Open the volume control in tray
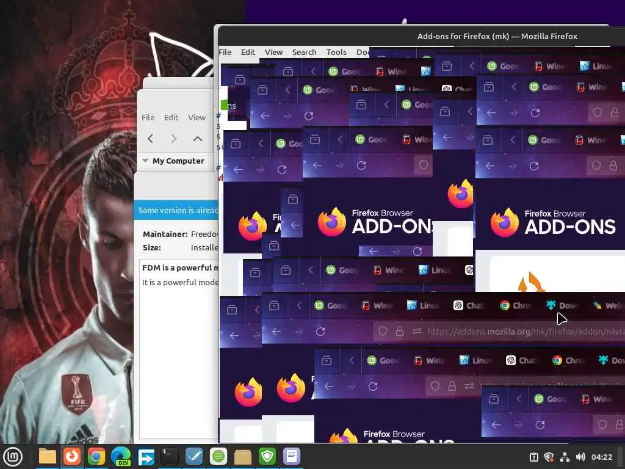625x469 pixels. pyautogui.click(x=580, y=457)
